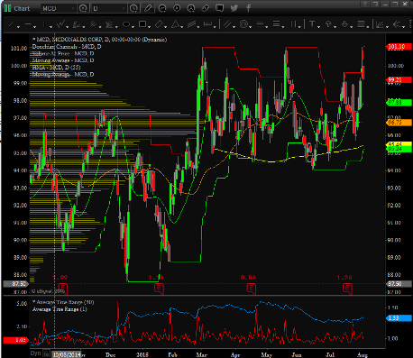Click the green chart window icon
Image resolution: width=413 pixels, height=358 pixels.
coord(8,8)
